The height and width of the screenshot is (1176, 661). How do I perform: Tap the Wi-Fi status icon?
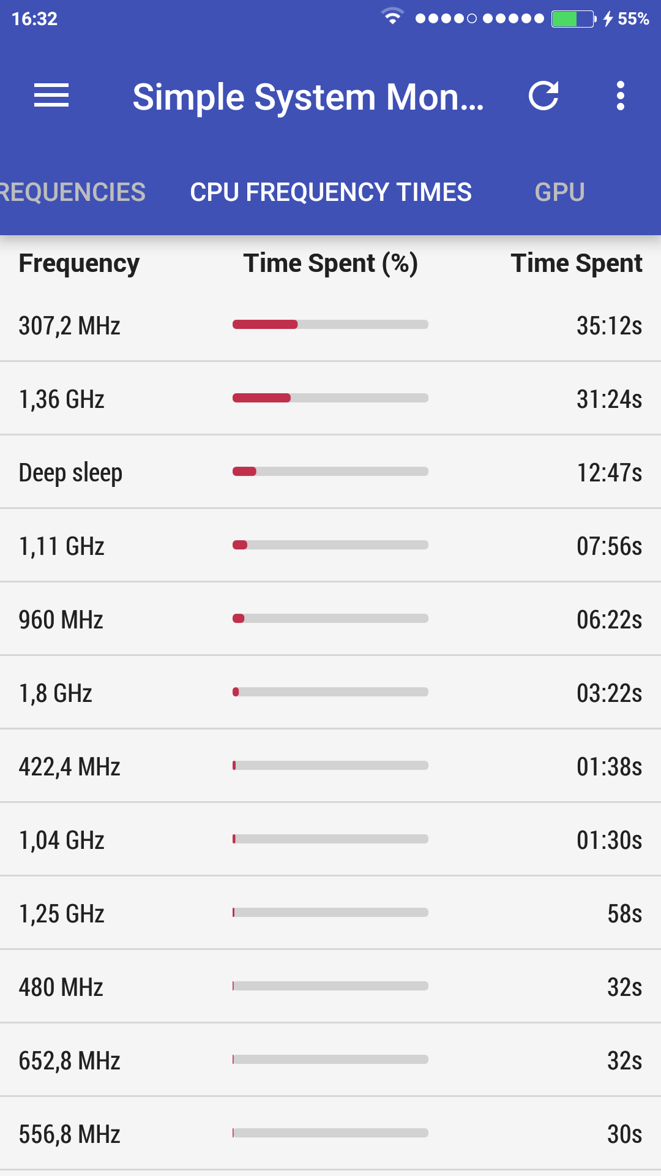(392, 17)
